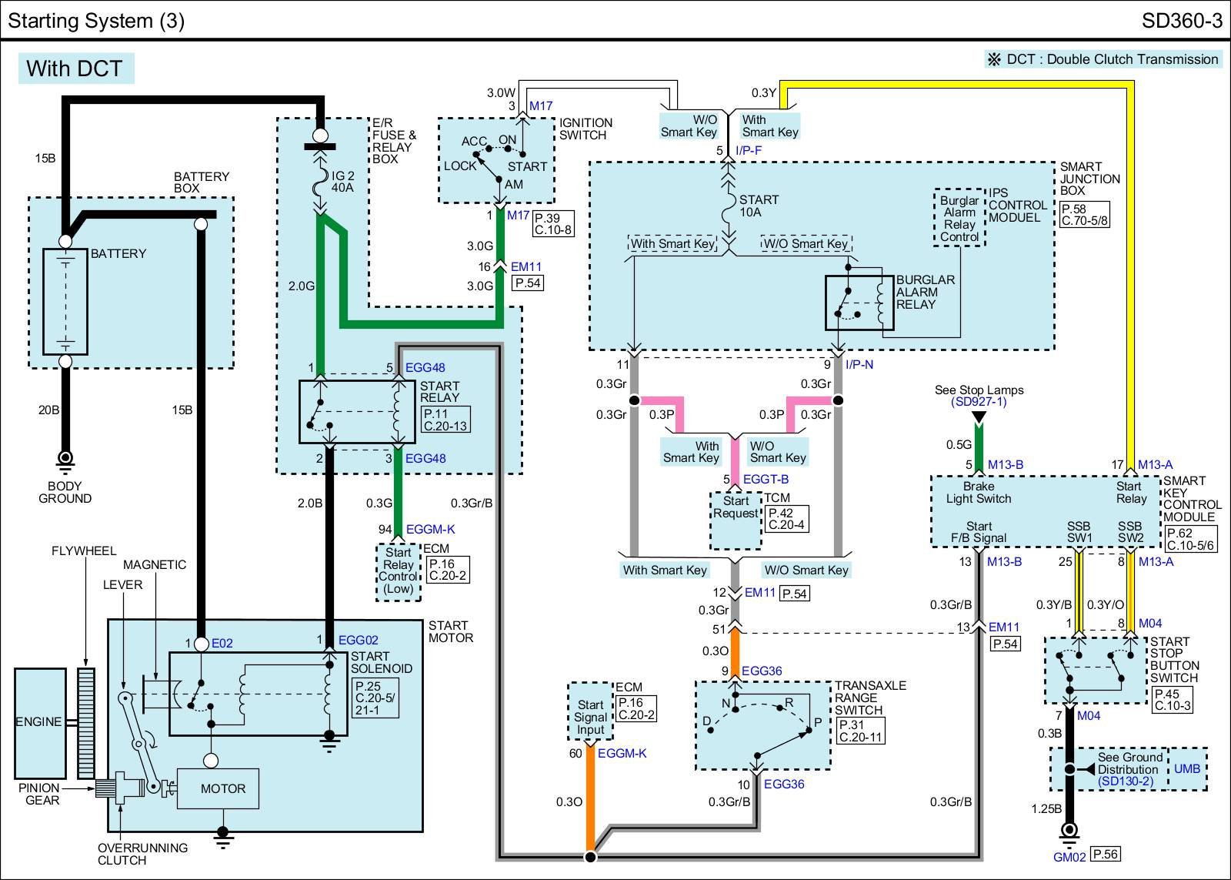The width and height of the screenshot is (1231, 880).
Task: Click the DCT Double Clutch Transmission note
Action: coord(1103,59)
